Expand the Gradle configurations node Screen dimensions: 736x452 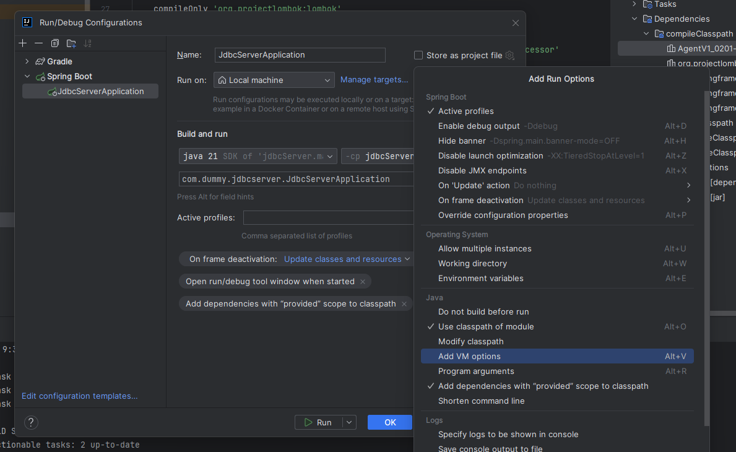[27, 61]
